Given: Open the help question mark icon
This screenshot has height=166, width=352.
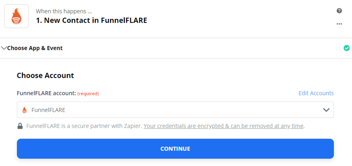Looking at the screenshot, I should click(x=339, y=11).
